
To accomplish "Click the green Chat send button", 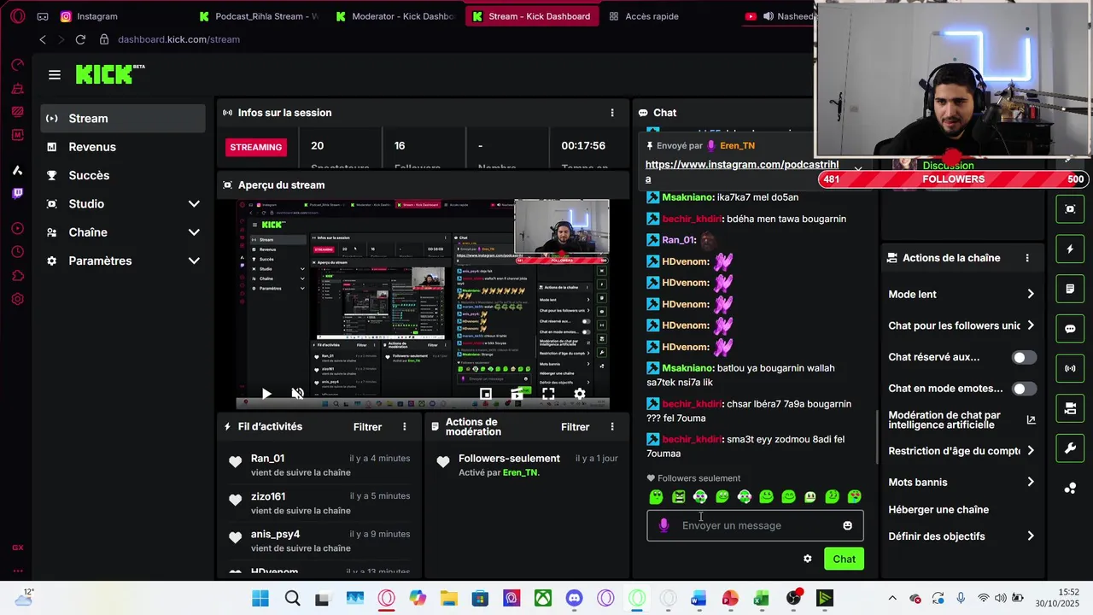I will (844, 559).
